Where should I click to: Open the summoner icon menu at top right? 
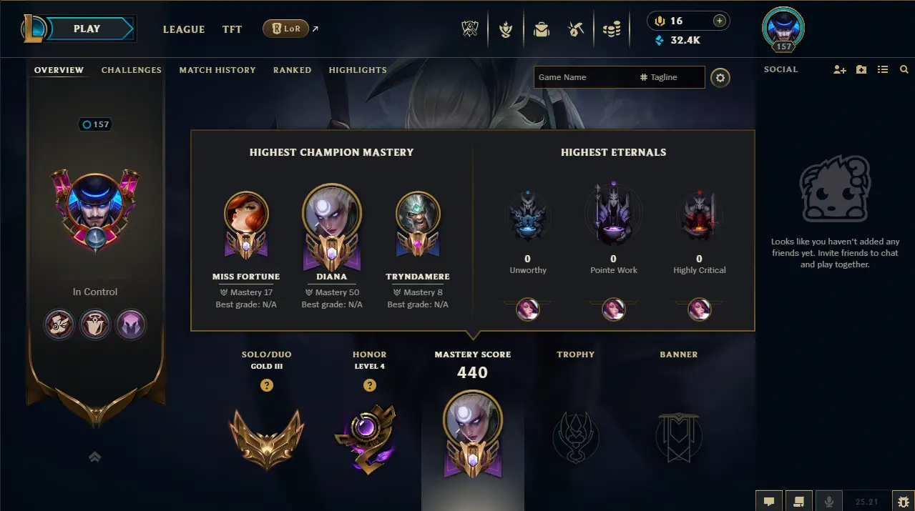click(x=784, y=30)
